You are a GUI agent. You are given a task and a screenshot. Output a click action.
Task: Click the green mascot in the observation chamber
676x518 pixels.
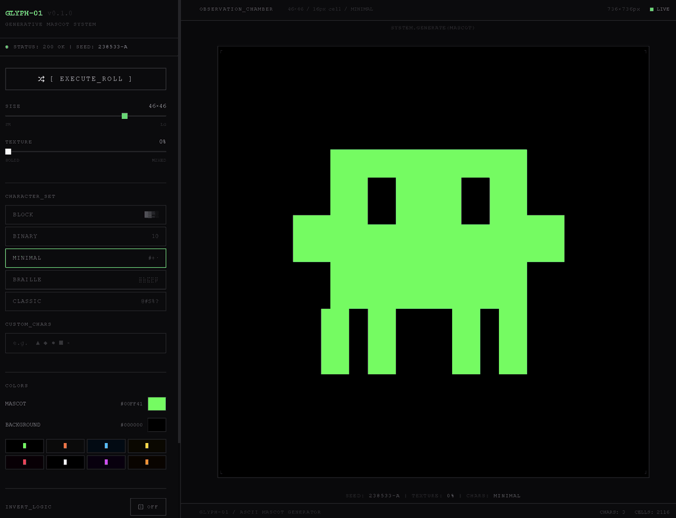pos(428,262)
